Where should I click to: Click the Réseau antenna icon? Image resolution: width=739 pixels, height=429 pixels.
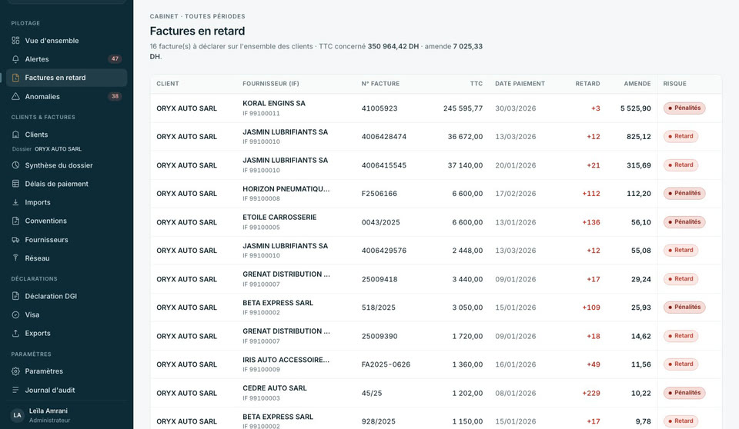pos(15,258)
